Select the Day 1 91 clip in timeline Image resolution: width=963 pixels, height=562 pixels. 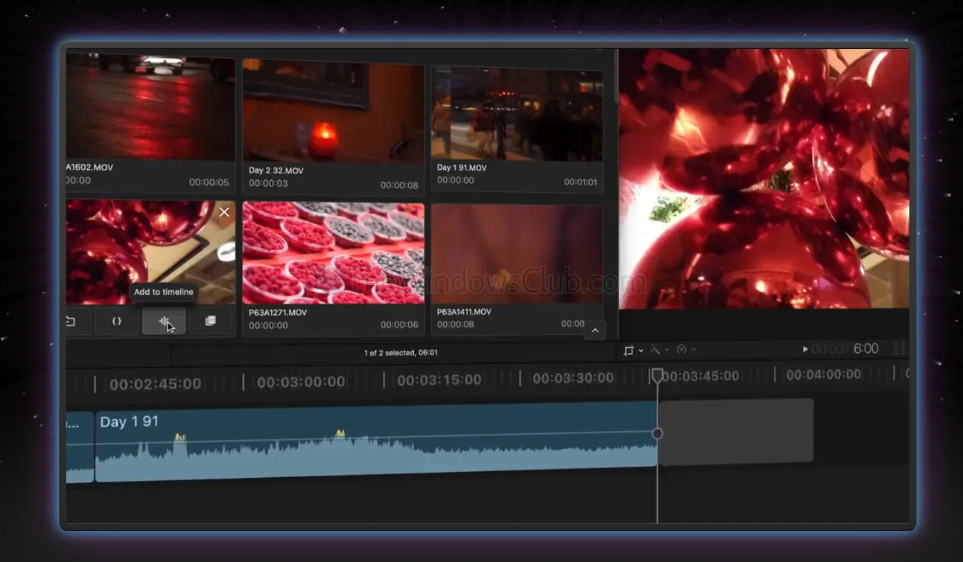tap(376, 443)
